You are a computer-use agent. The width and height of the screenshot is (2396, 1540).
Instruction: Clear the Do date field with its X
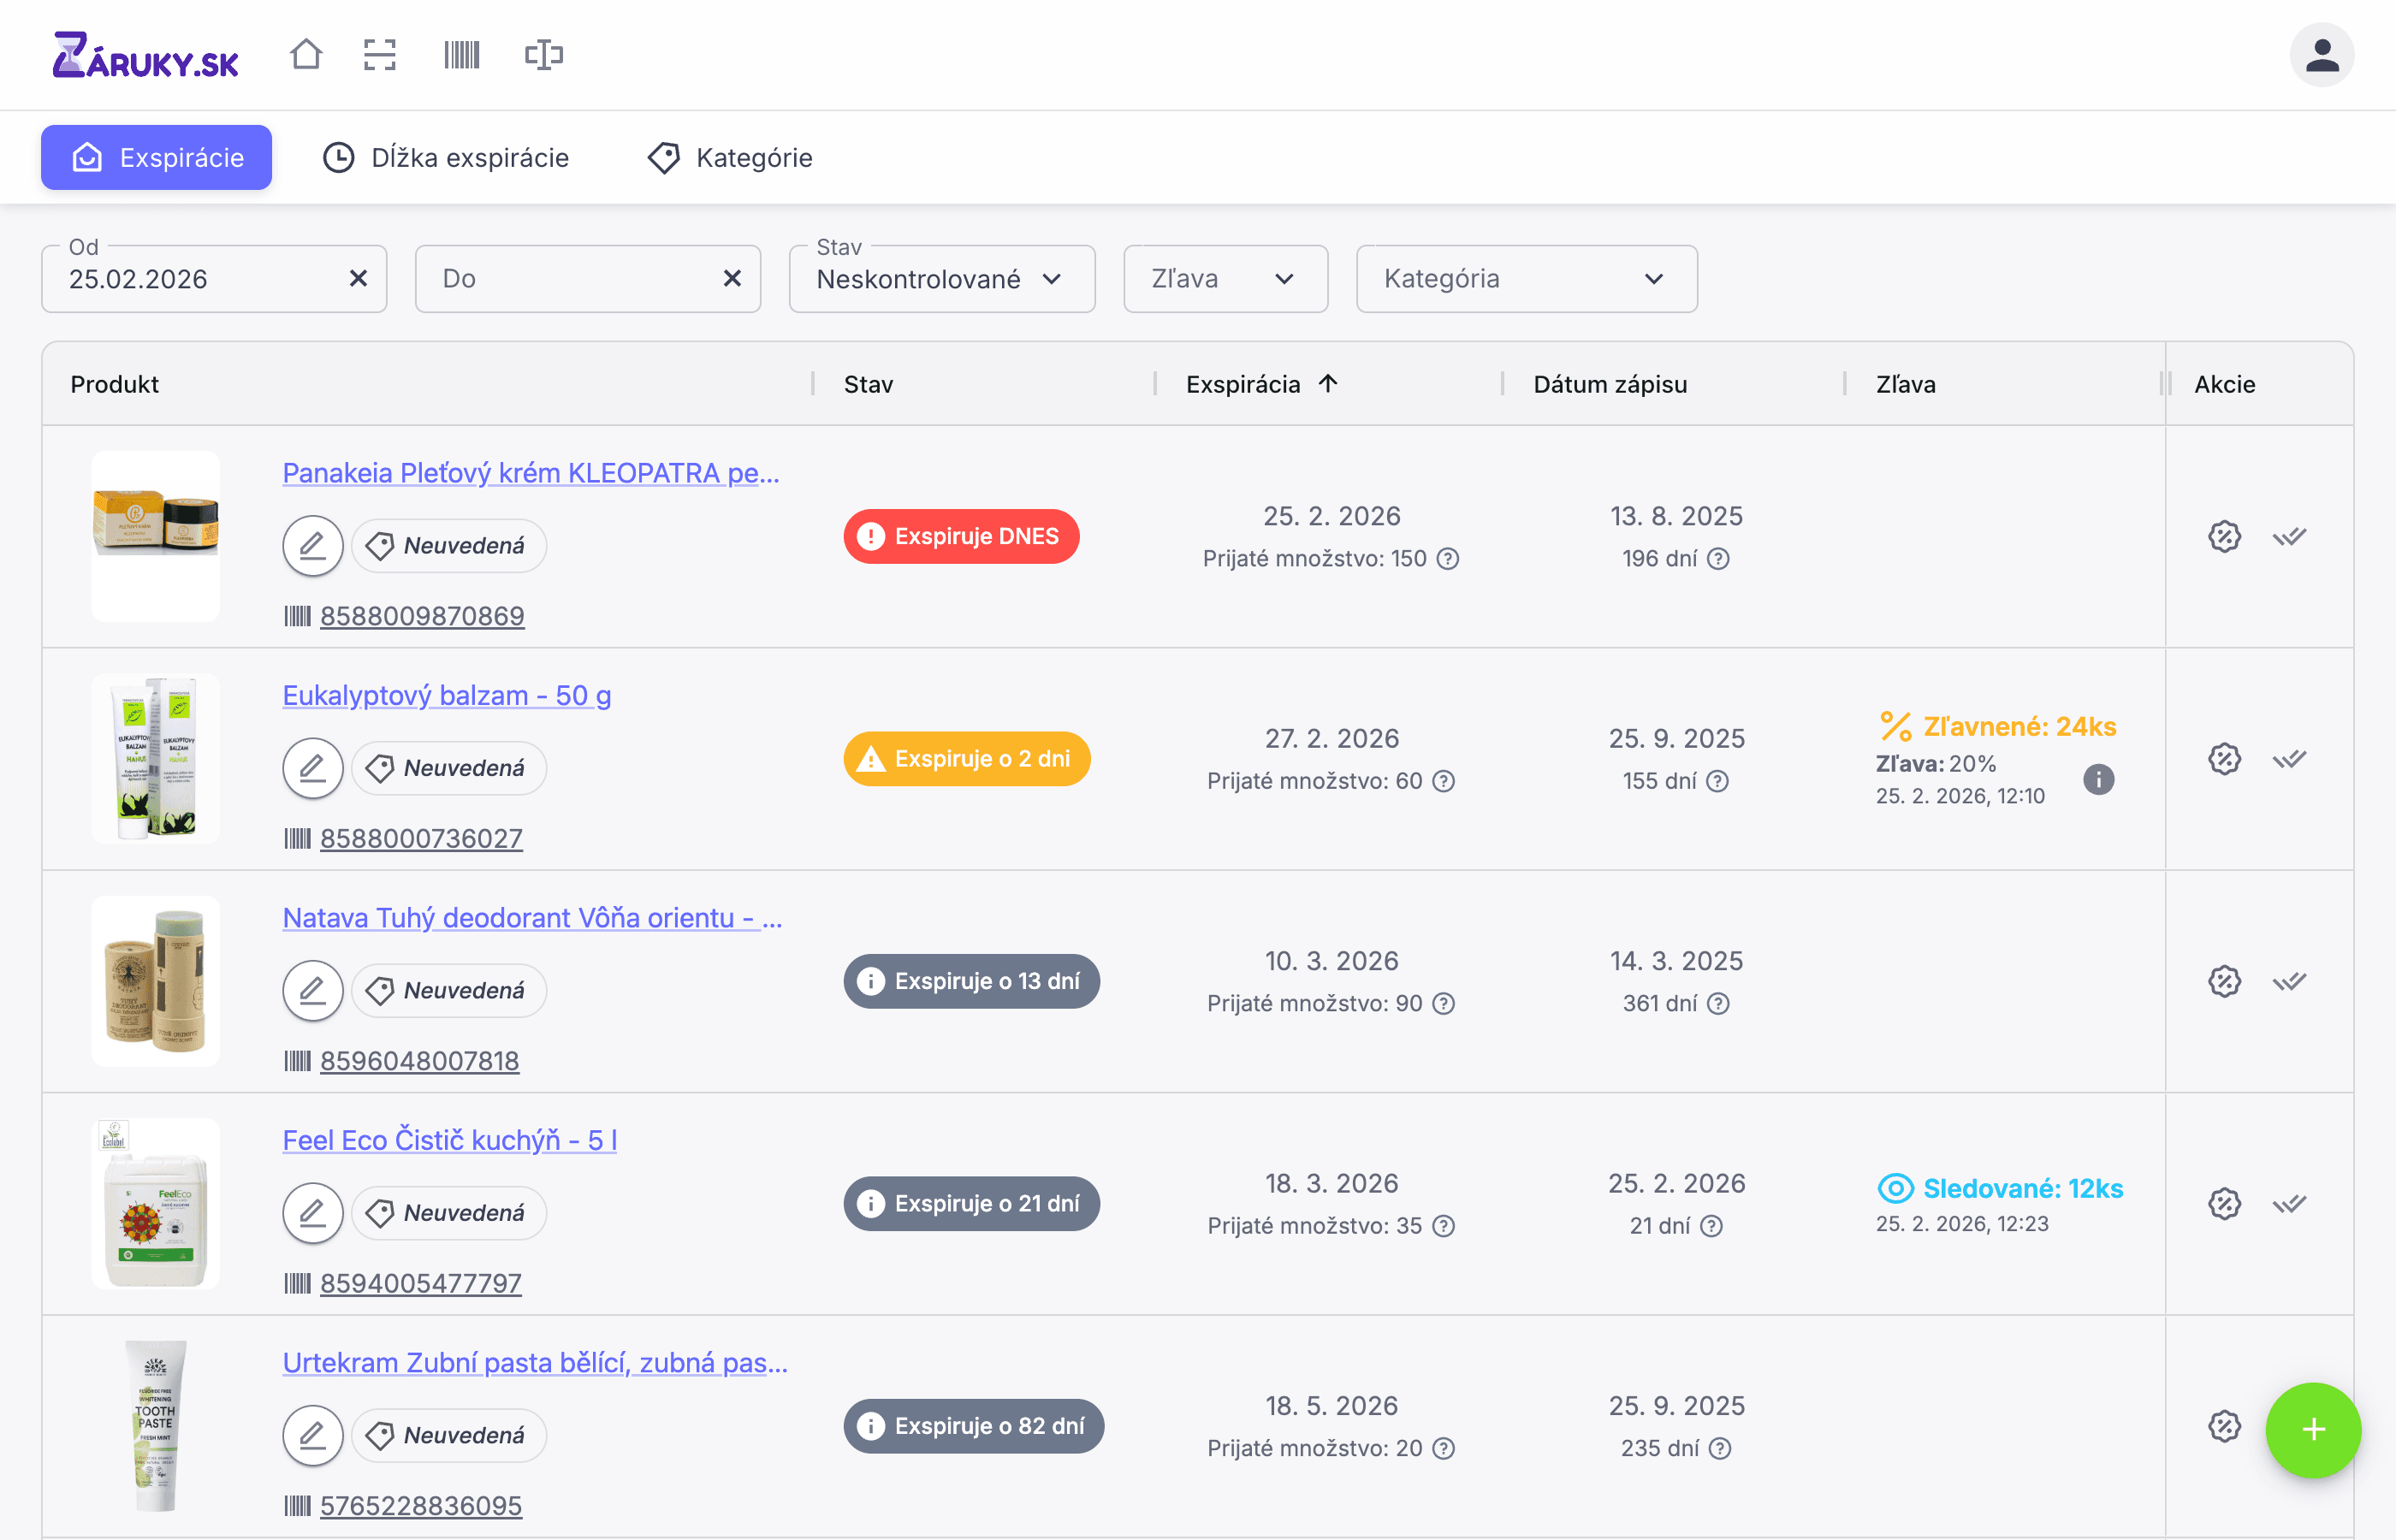[732, 279]
